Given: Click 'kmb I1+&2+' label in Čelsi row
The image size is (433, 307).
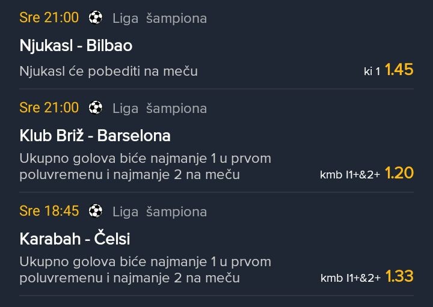Looking at the screenshot, I should pyautogui.click(x=350, y=278).
